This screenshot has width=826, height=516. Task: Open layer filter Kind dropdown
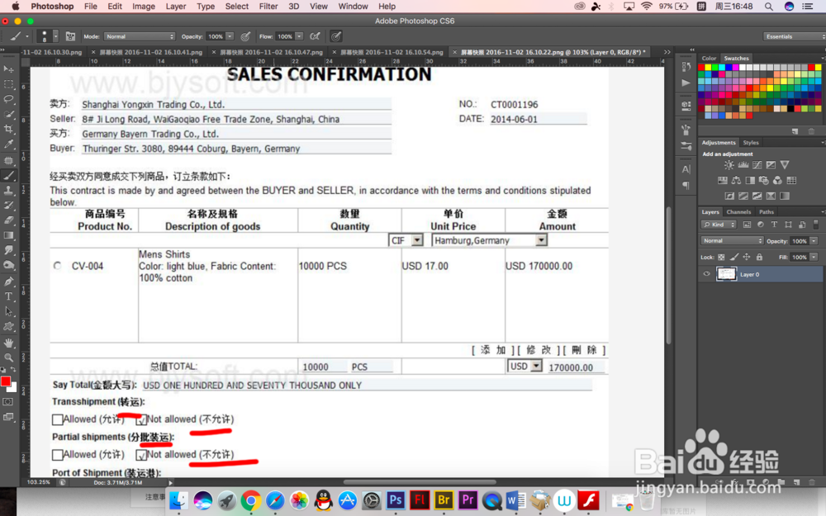[719, 225]
